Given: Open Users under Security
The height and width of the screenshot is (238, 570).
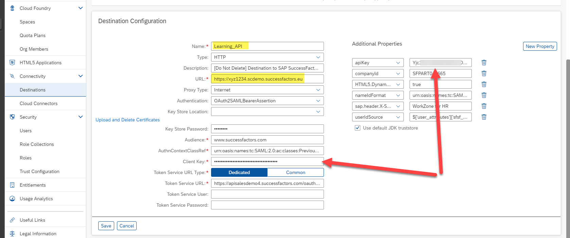Looking at the screenshot, I should [45, 131].
